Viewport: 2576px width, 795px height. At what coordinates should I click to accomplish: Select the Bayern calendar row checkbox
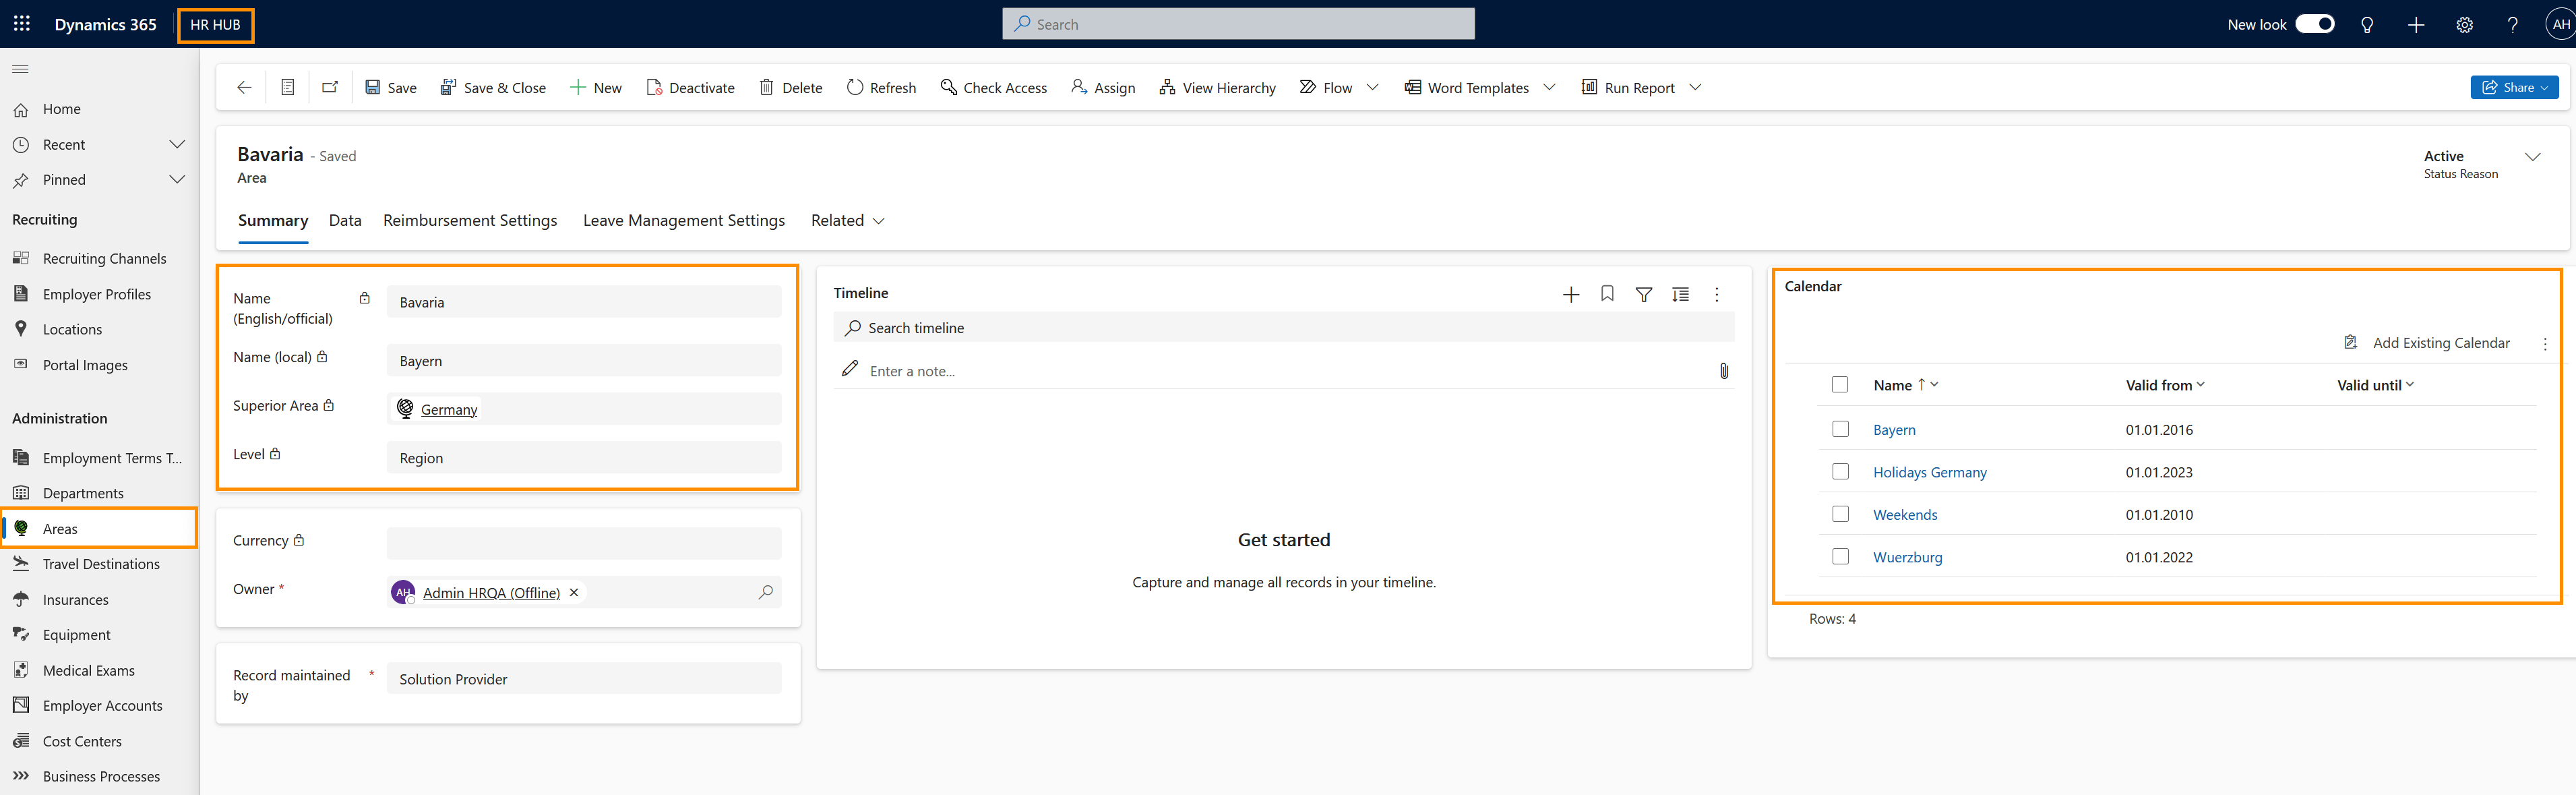point(1840,429)
